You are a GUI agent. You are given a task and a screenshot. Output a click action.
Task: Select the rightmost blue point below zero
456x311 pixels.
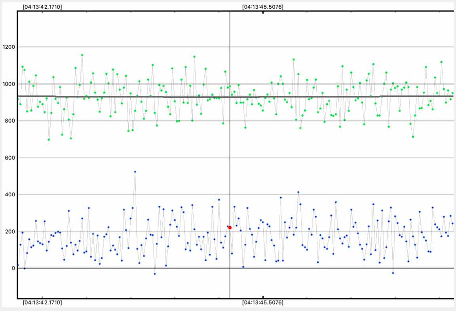393,273
